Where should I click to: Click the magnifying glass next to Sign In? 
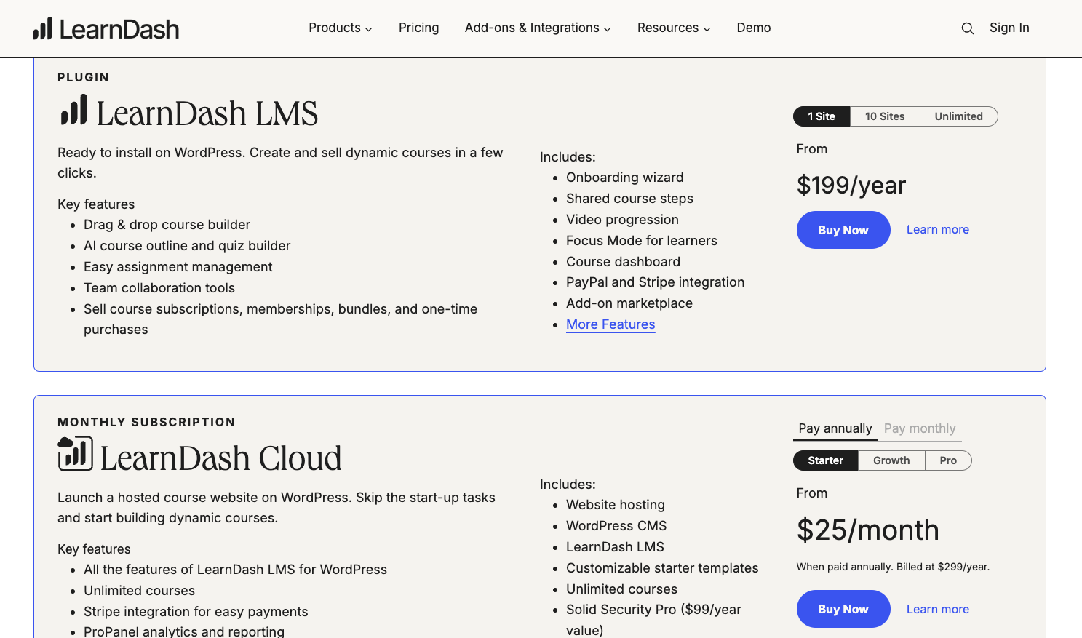[967, 28]
